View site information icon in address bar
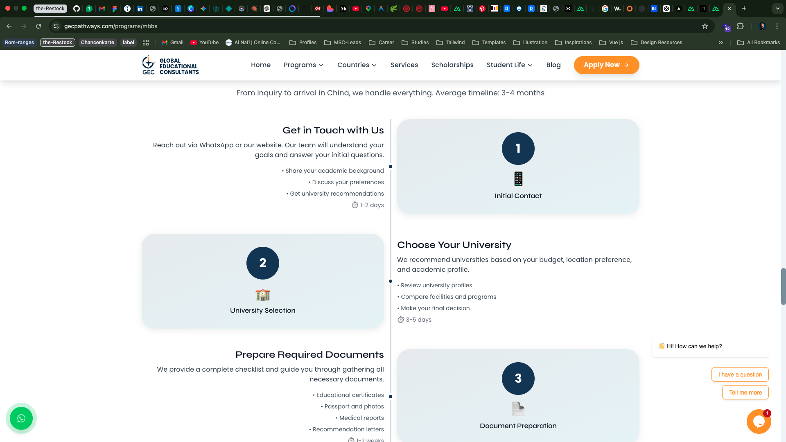This screenshot has height=442, width=786. (56, 26)
